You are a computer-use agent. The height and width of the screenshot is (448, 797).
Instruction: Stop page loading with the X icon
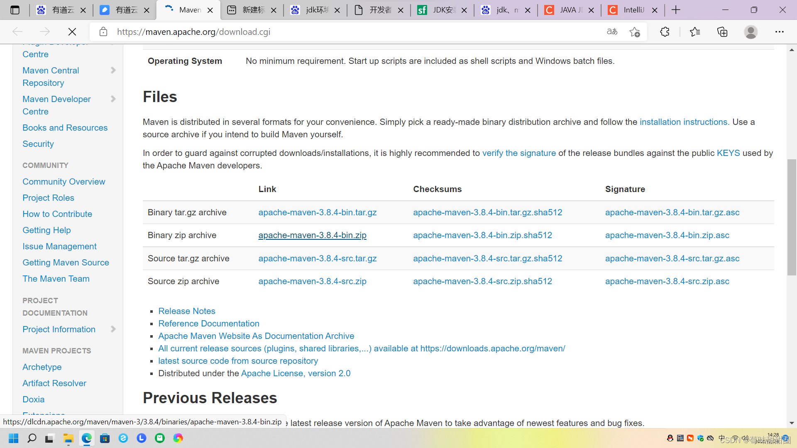coord(72,32)
